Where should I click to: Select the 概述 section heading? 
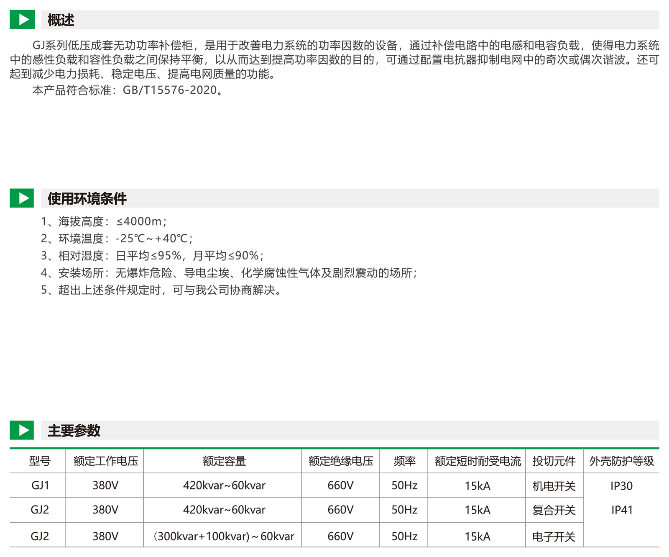[x=61, y=20]
